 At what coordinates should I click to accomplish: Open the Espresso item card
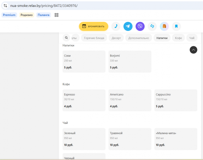(84, 100)
